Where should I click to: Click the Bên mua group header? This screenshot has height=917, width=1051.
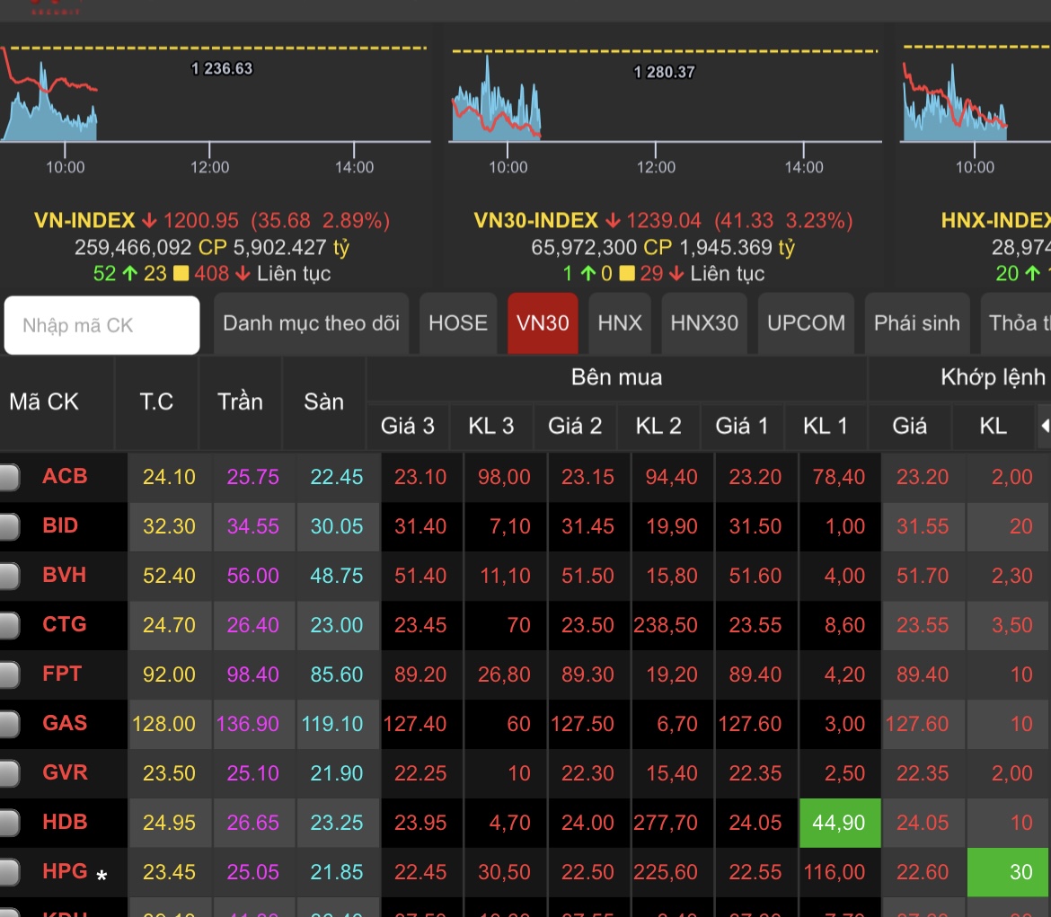click(x=616, y=377)
